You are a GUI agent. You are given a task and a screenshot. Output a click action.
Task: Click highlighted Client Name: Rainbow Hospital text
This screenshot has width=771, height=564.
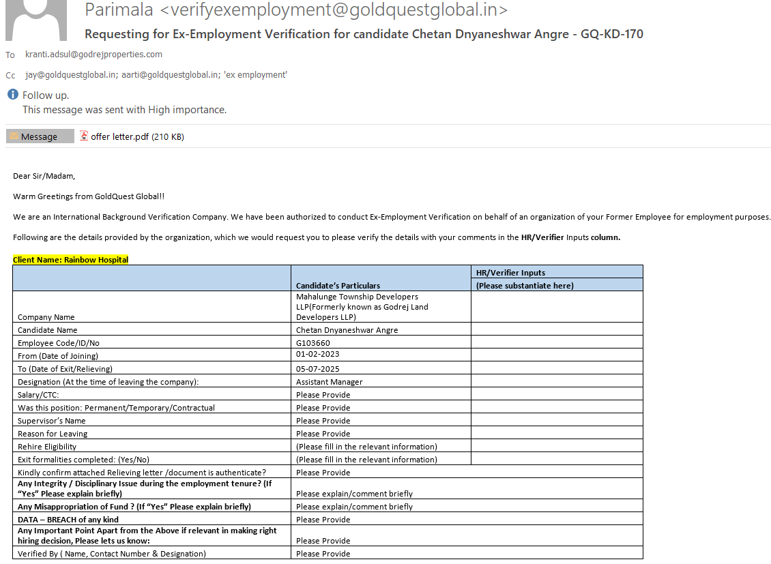coord(70,260)
